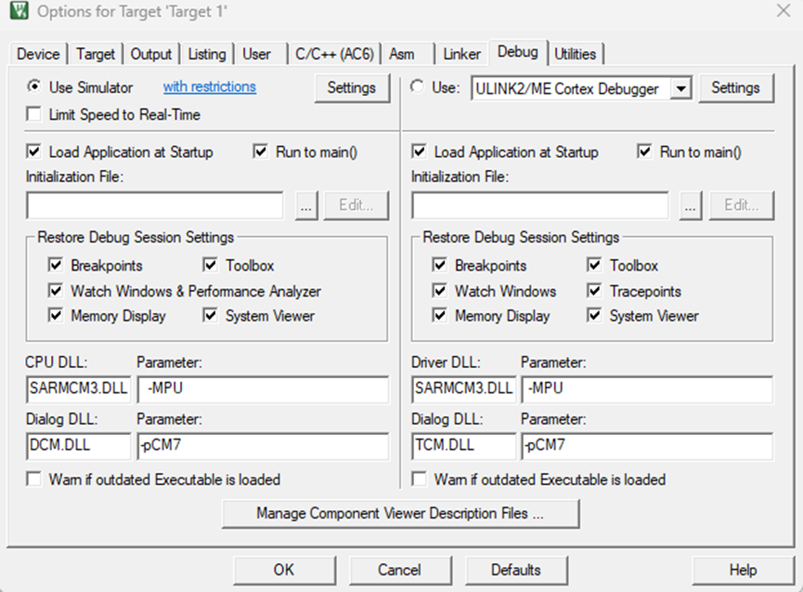This screenshot has height=592, width=803.
Task: Uncheck simulator System Viewer checkbox
Action: pyautogui.click(x=210, y=315)
